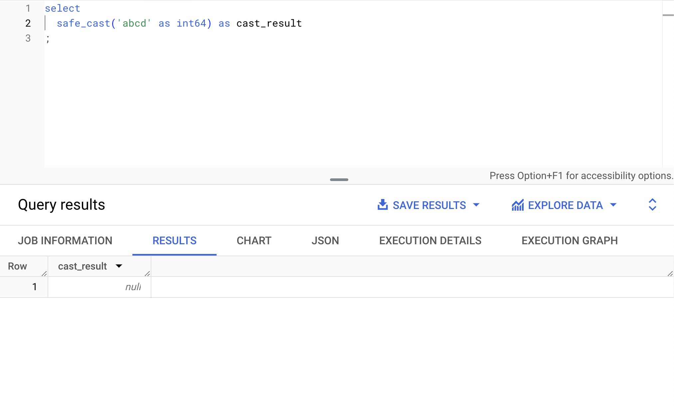The height and width of the screenshot is (406, 674).
Task: Click the editor minimap scrollbar marker
Action: 668,15
